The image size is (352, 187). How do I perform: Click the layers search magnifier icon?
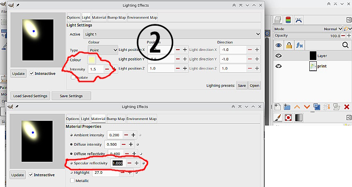coord(345,45)
